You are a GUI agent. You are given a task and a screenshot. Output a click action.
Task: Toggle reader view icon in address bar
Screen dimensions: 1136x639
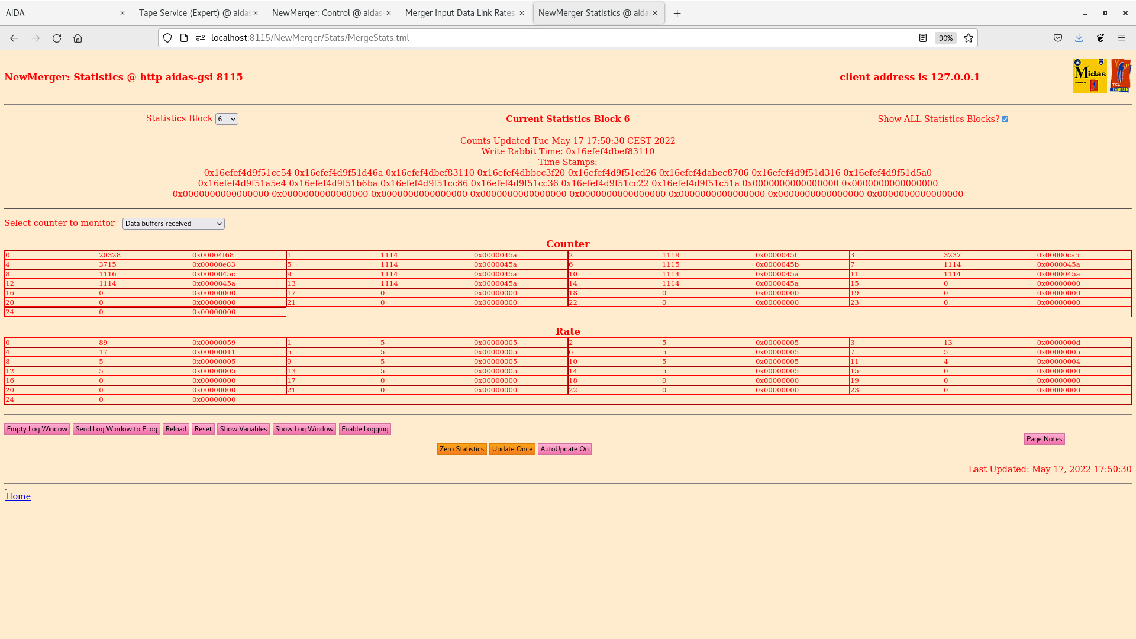click(922, 38)
